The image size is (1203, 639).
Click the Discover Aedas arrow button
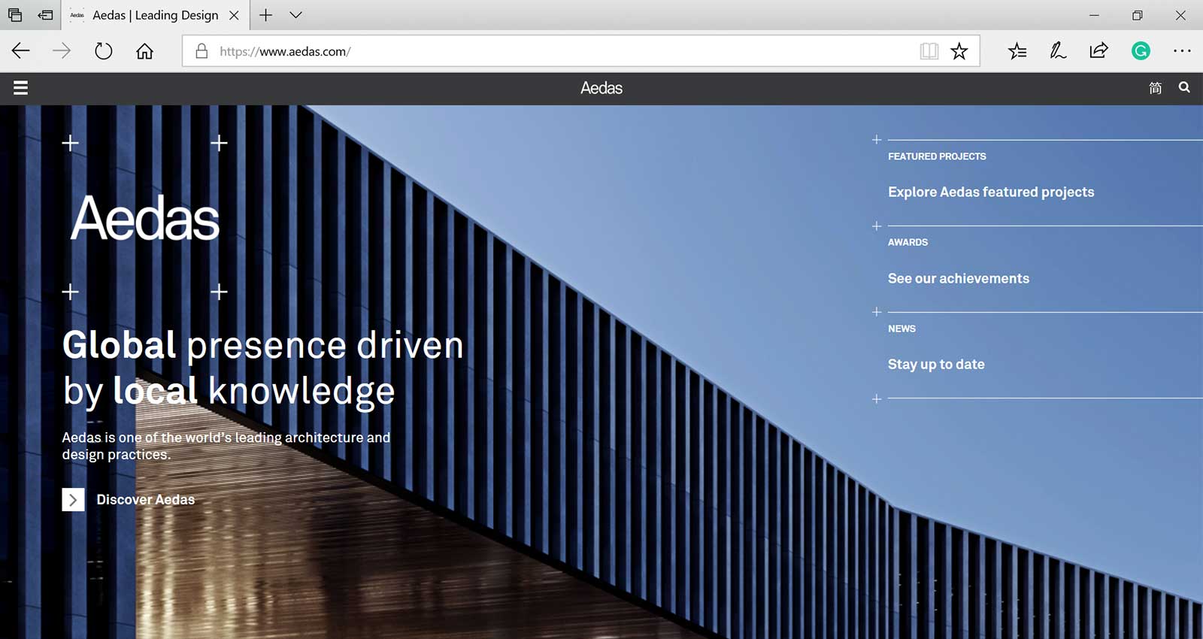pyautogui.click(x=73, y=499)
